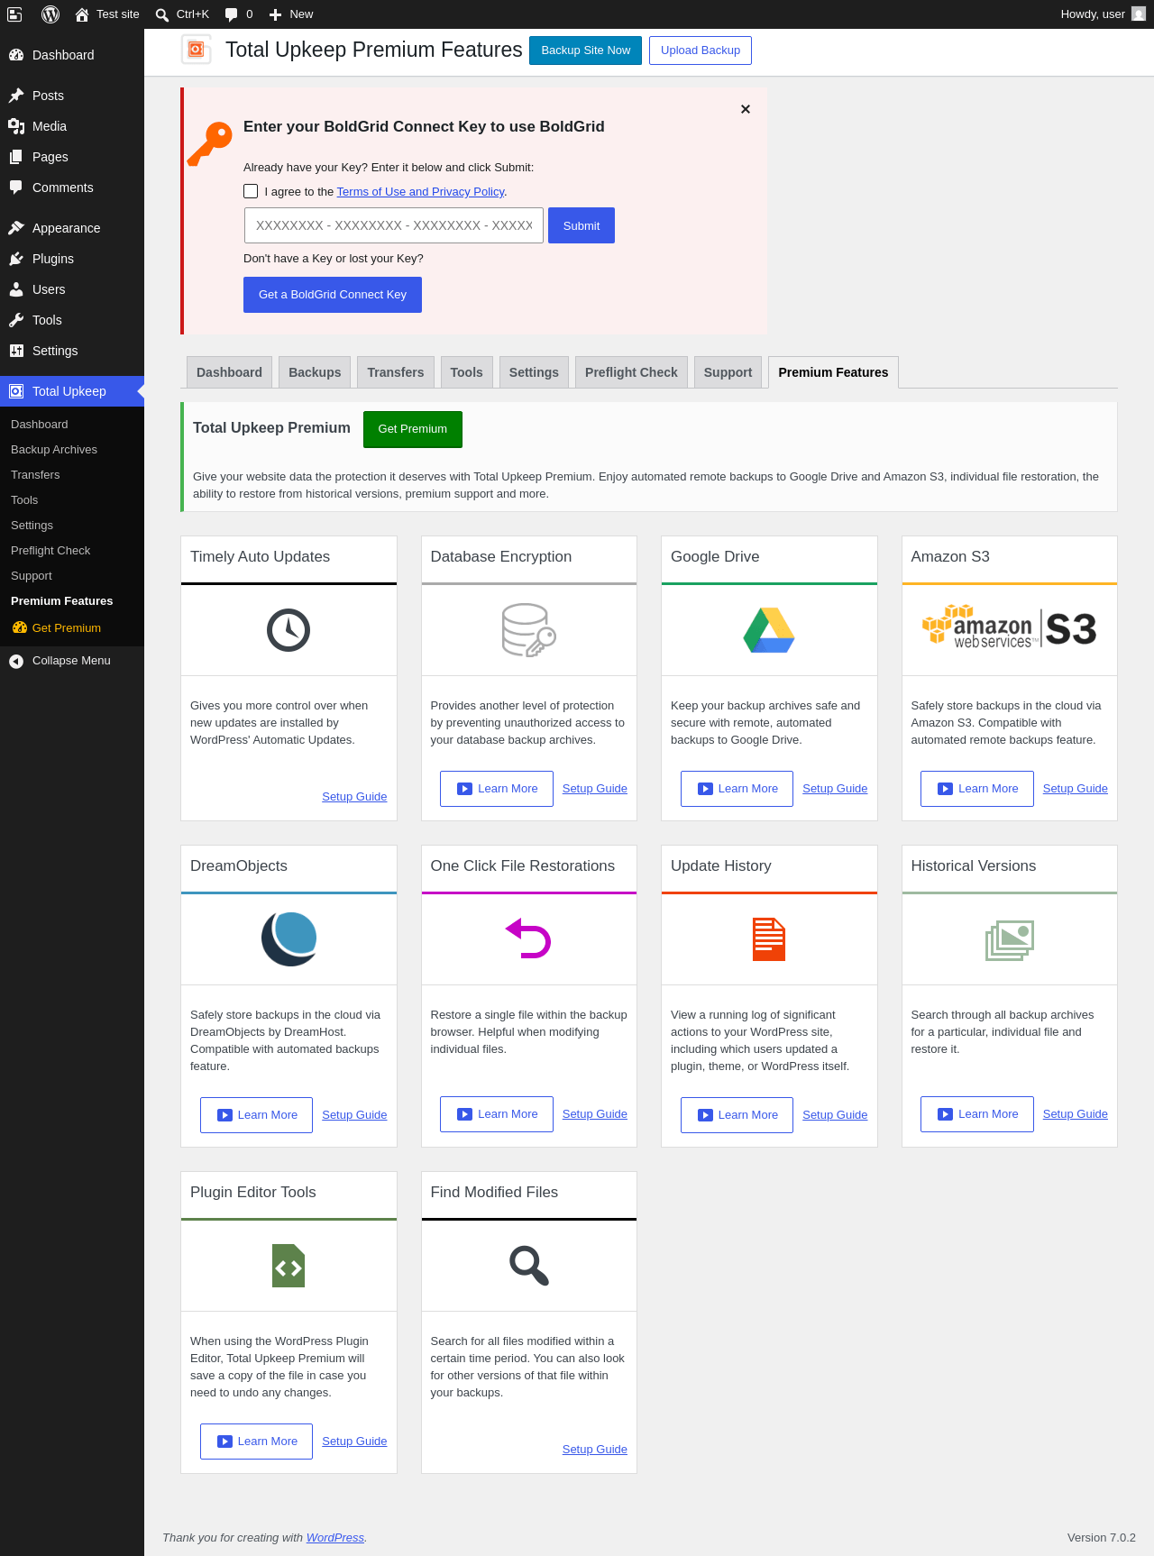Open Pages in the sidebar
Viewport: 1154px width, 1556px height.
pos(72,157)
